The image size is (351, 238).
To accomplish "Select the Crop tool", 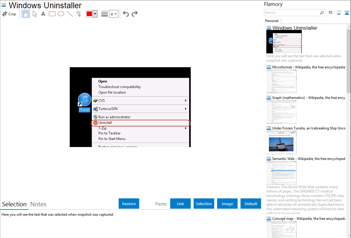I will tap(9, 14).
